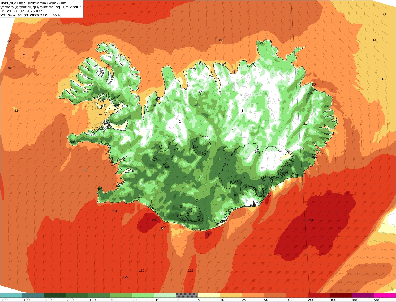This screenshot has height=302, width=396.
Task: Click the '50' legend scale label
Action: [266, 300]
